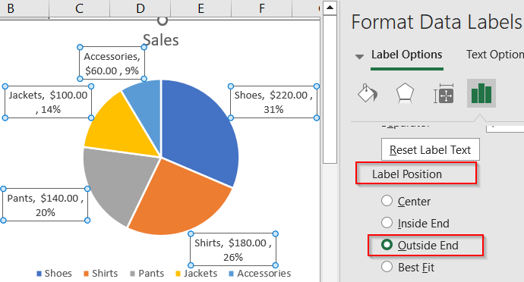Click the Accessories legend marker
524x282 pixels.
click(232, 274)
